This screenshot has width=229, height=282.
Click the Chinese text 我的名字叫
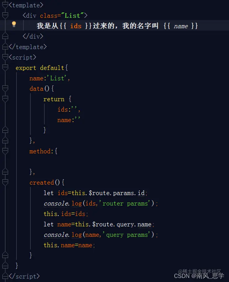coord(140,26)
